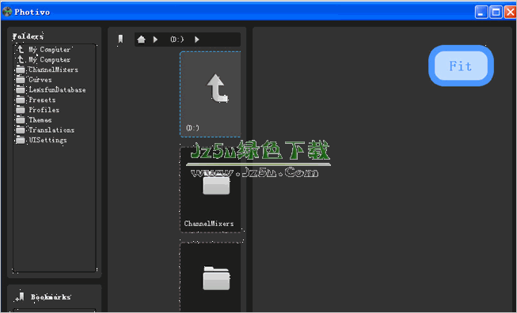Click the folder icon beside Themes
The height and width of the screenshot is (313, 517).
(21, 120)
